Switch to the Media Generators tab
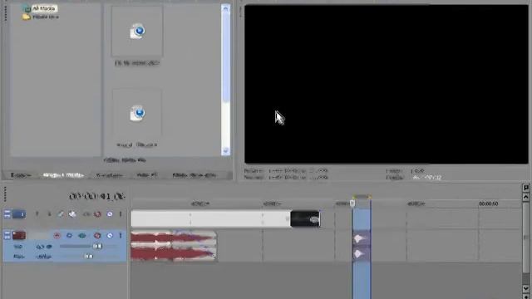 pyautogui.click(x=194, y=175)
